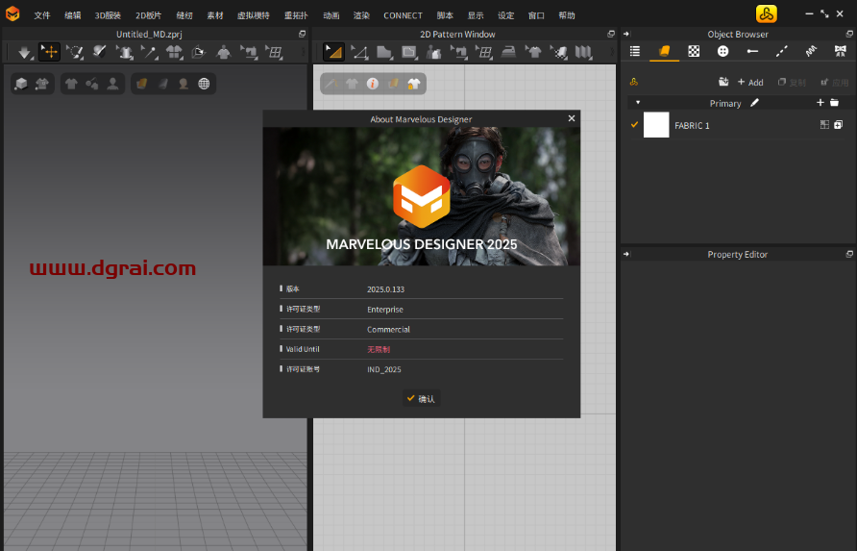Click the 复制 copy button in Object Browser

(792, 82)
